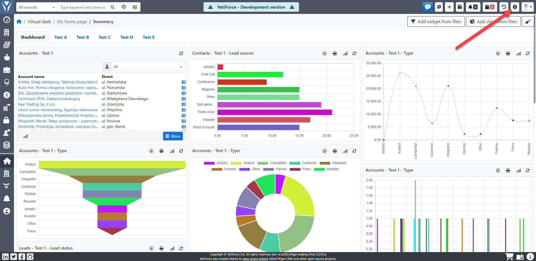Open the padlock sidebar icon

pos(7,120)
